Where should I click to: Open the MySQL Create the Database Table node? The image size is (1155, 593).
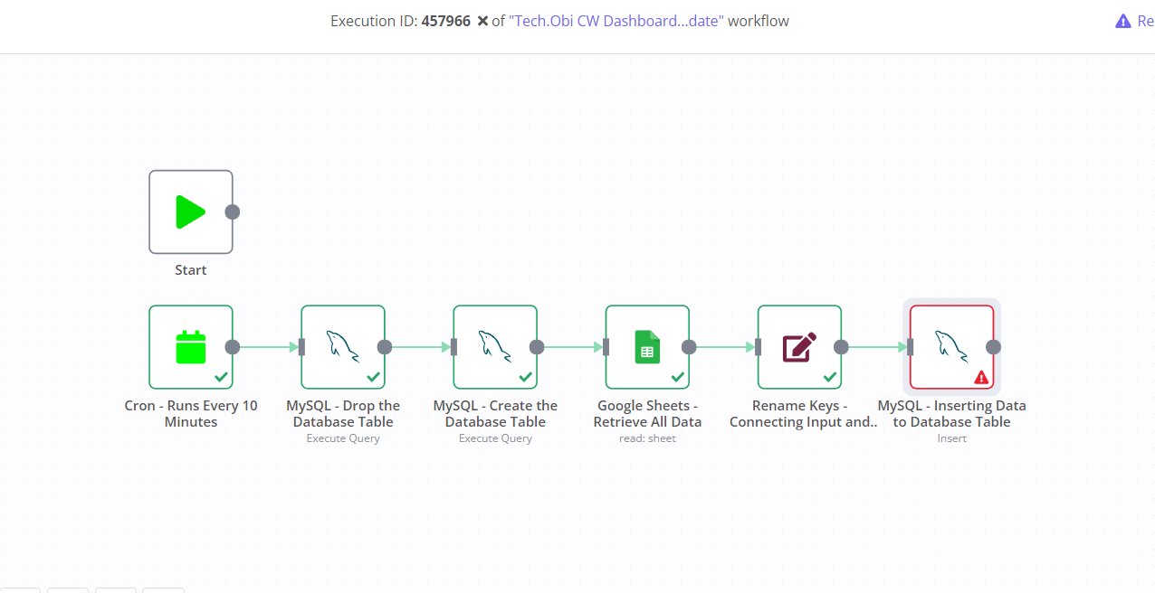pyautogui.click(x=495, y=347)
